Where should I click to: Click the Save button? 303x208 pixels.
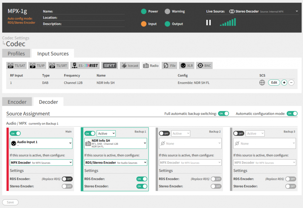click(x=10, y=202)
